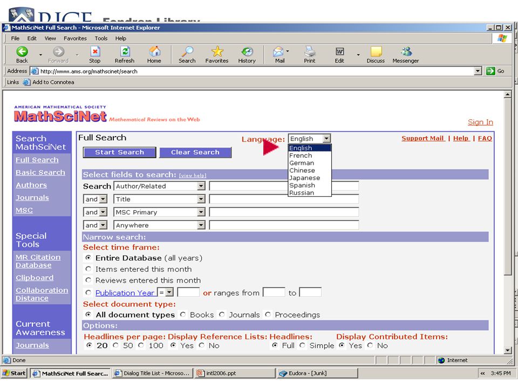Click the scrollbar down arrow
Viewport: 518px width, 389px height.
coord(508,350)
